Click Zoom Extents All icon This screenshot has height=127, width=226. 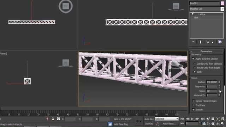(222, 119)
